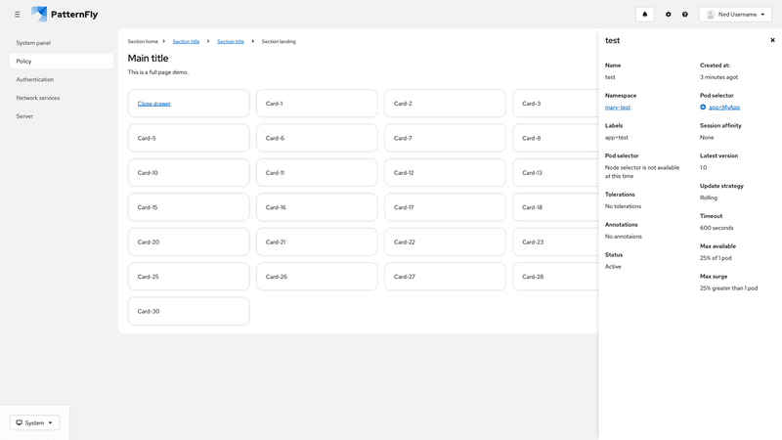Viewport: 782px width, 440px height.
Task: Click the app=MyApp pod selector icon
Action: [x=703, y=107]
